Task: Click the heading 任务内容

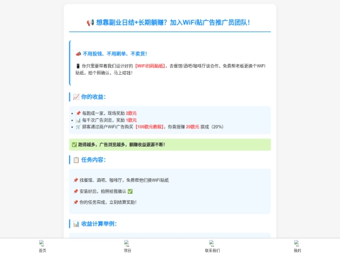Action: pos(93,160)
